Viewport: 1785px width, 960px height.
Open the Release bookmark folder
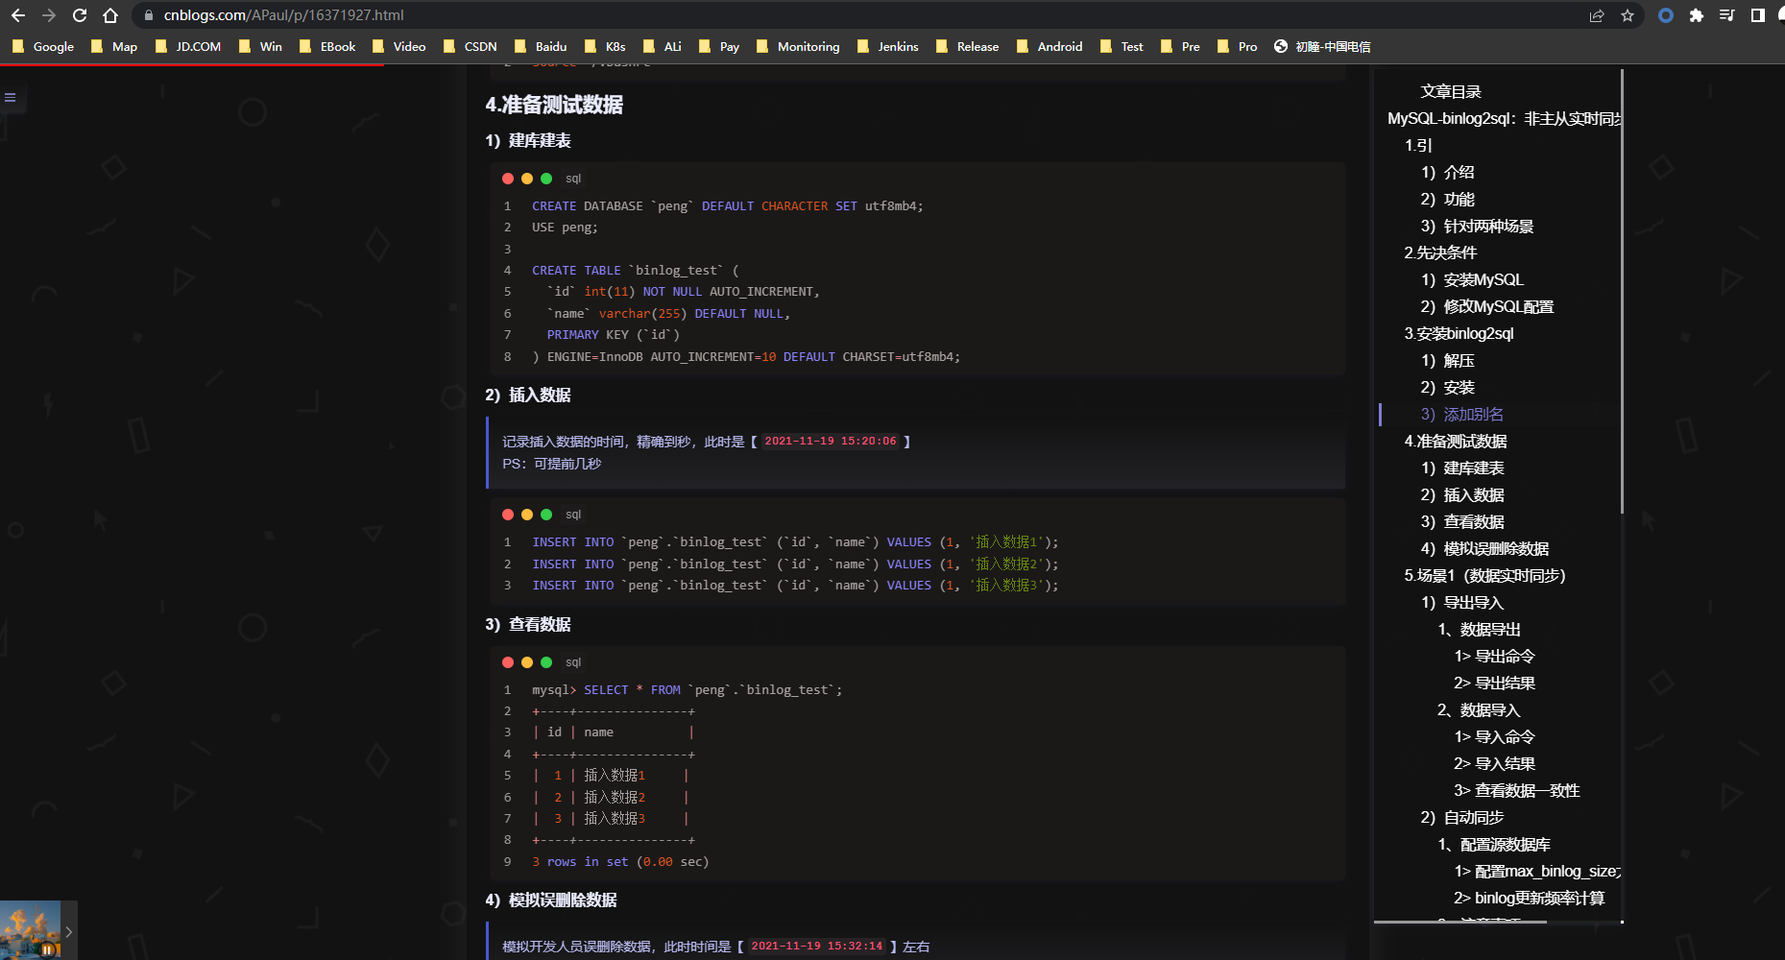[968, 46]
